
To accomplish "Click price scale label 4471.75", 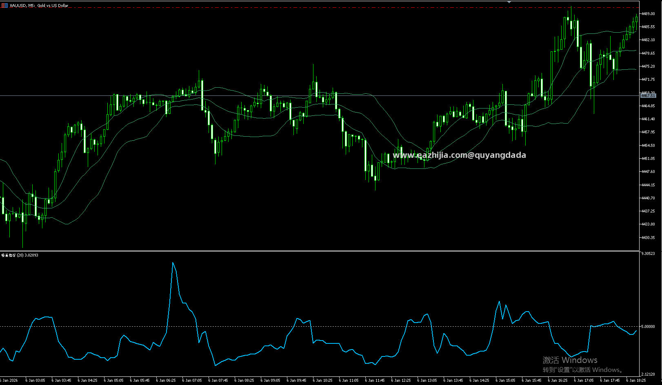I will (x=648, y=80).
